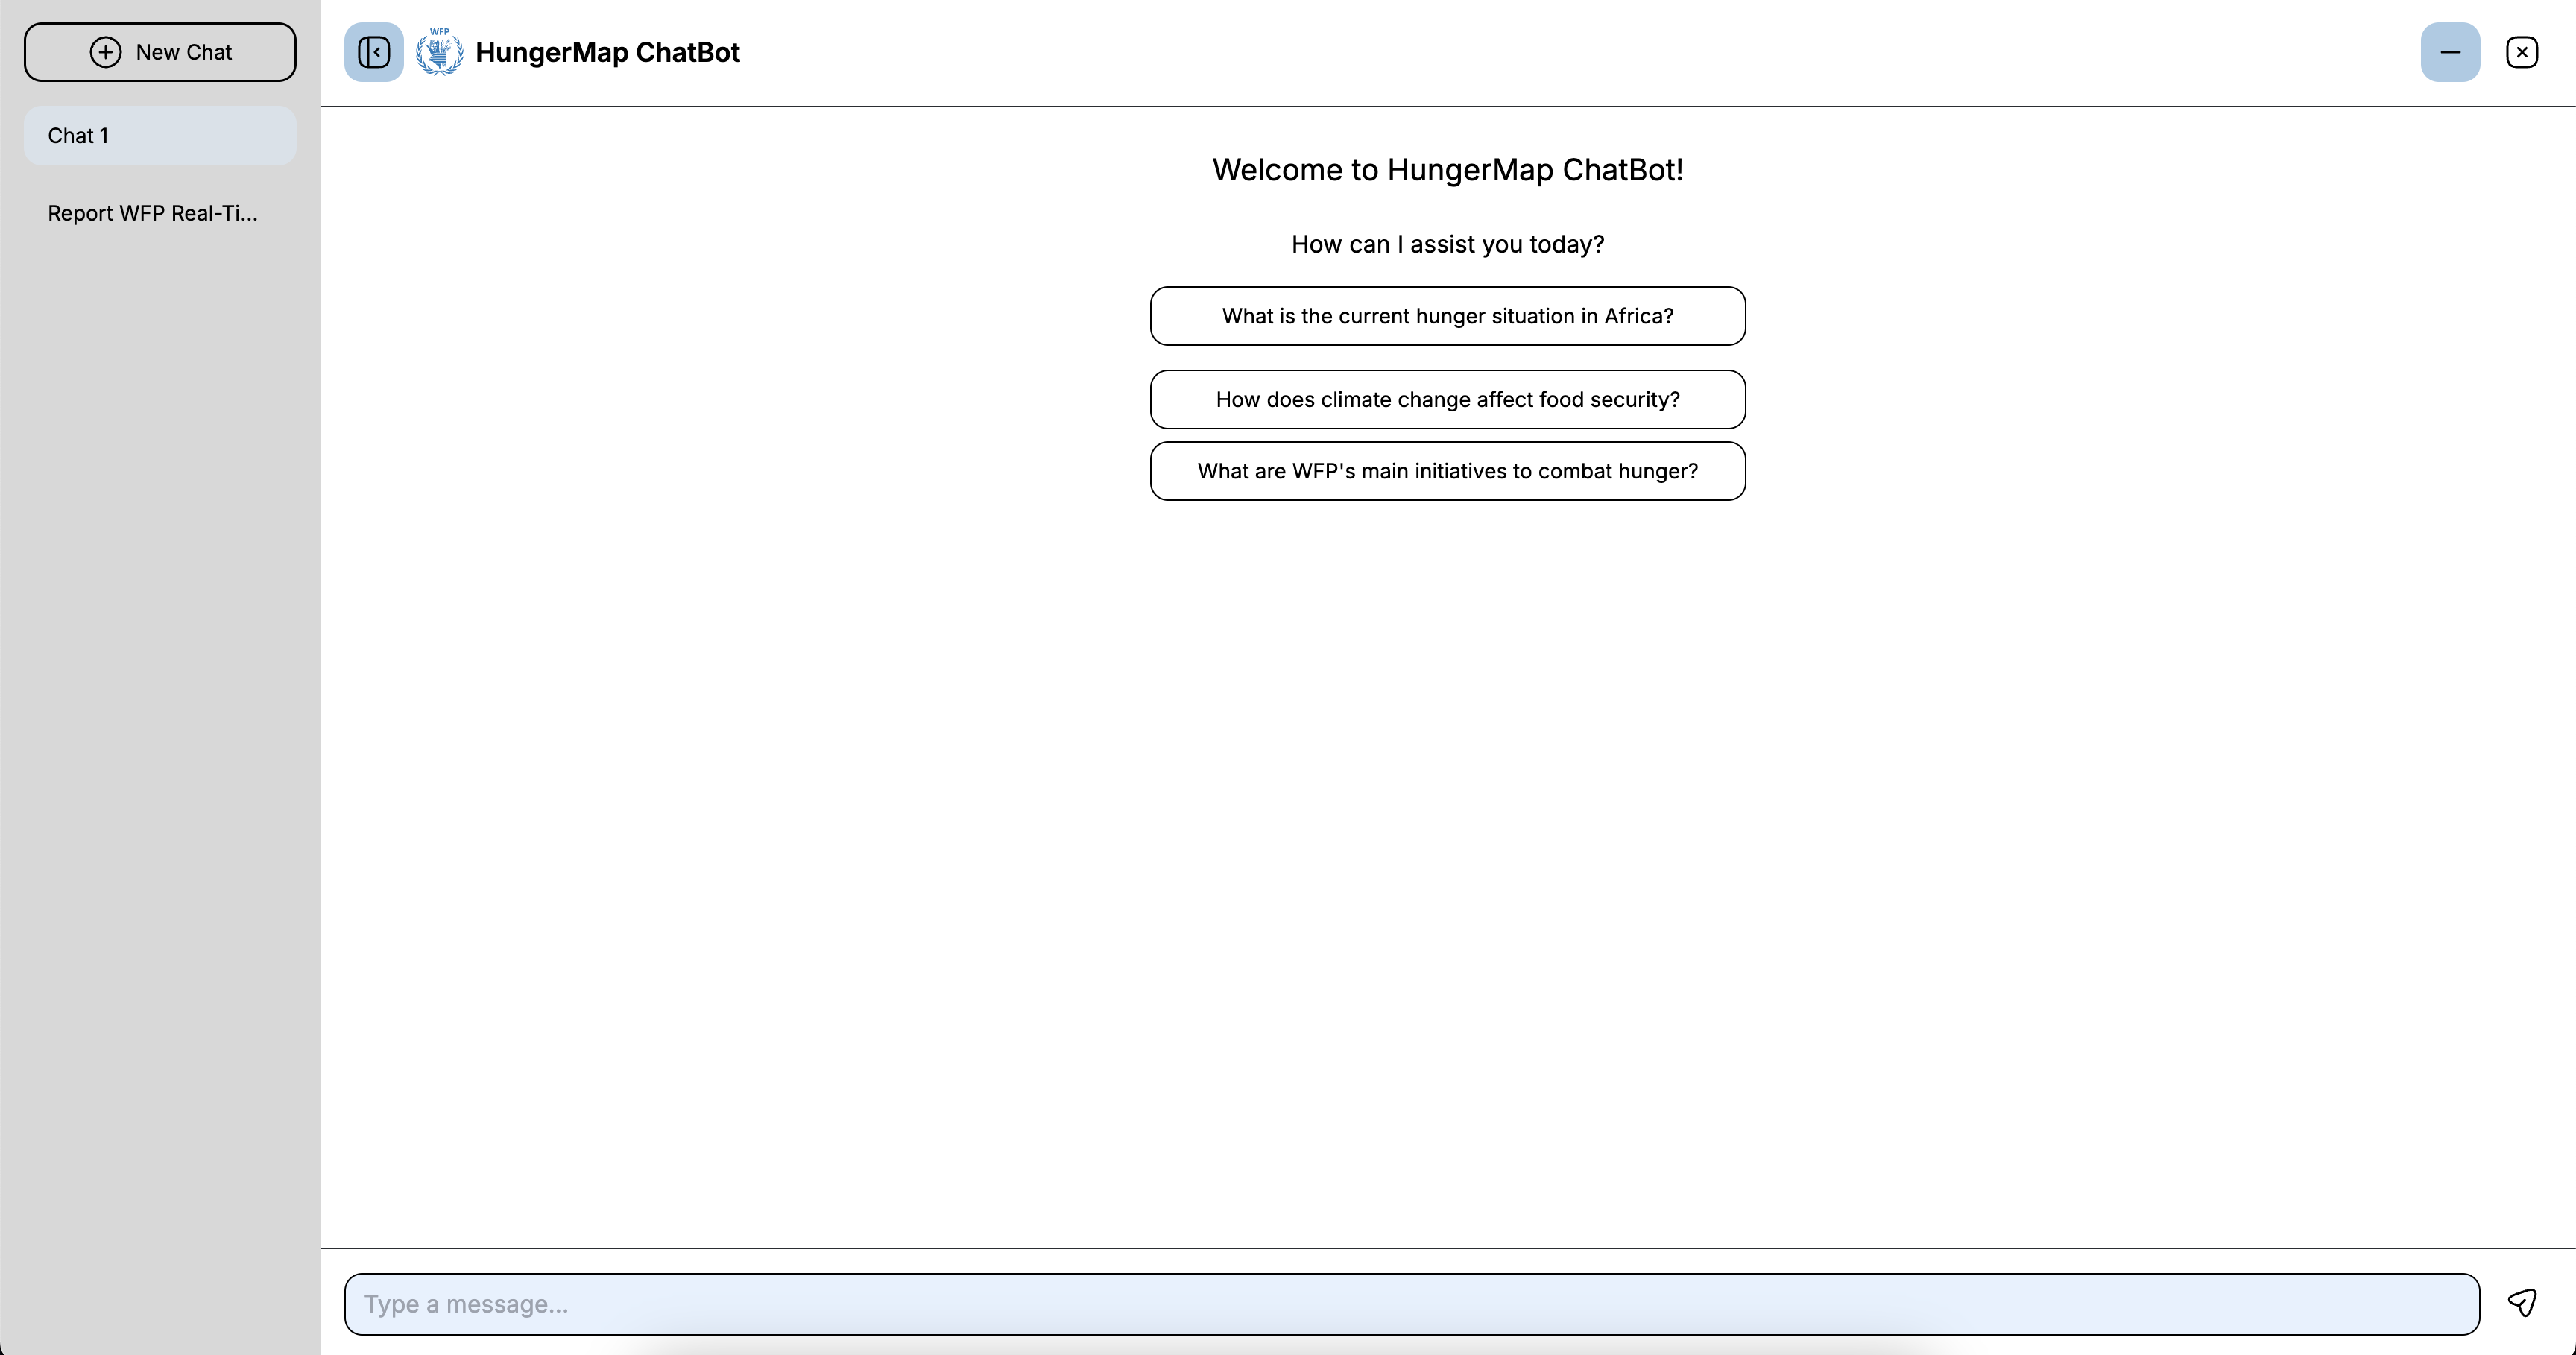The image size is (2576, 1355).
Task: Open the 'Report WFP Real-Ti...' chat
Action: (154, 212)
